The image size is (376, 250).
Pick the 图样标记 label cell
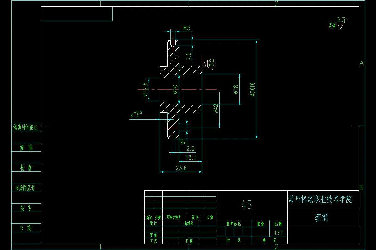coord(233,224)
